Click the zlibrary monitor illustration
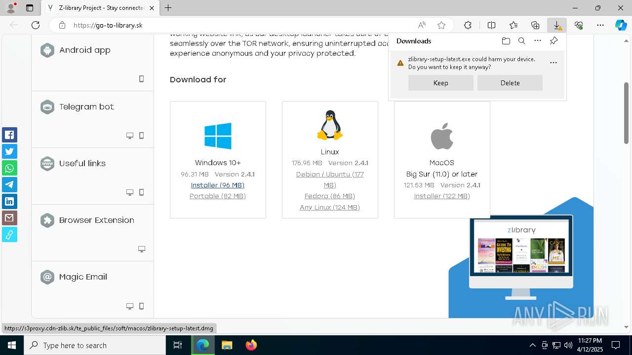632x355 pixels. click(x=521, y=256)
